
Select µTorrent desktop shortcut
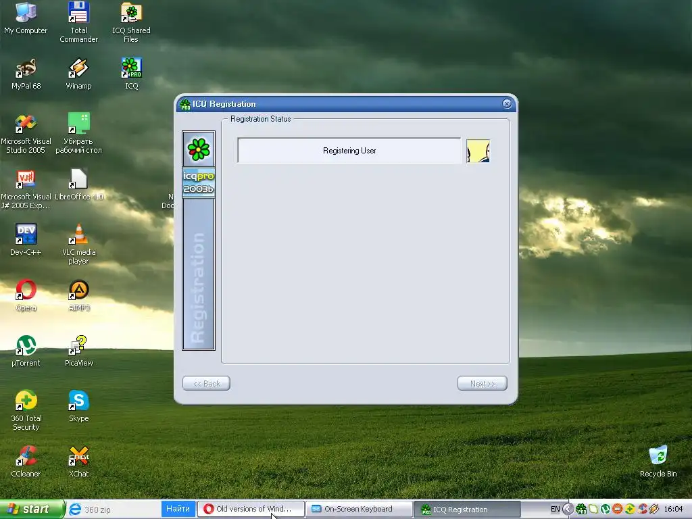[26, 351]
